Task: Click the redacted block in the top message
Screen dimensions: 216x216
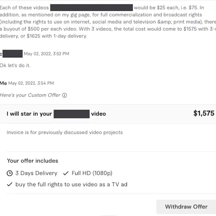Action: [x=91, y=8]
